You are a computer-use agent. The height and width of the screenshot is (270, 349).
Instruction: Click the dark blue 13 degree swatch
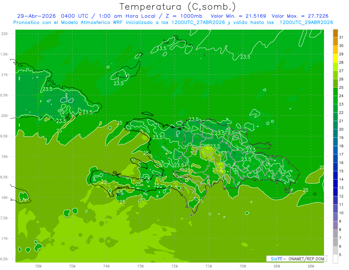pos(335,192)
